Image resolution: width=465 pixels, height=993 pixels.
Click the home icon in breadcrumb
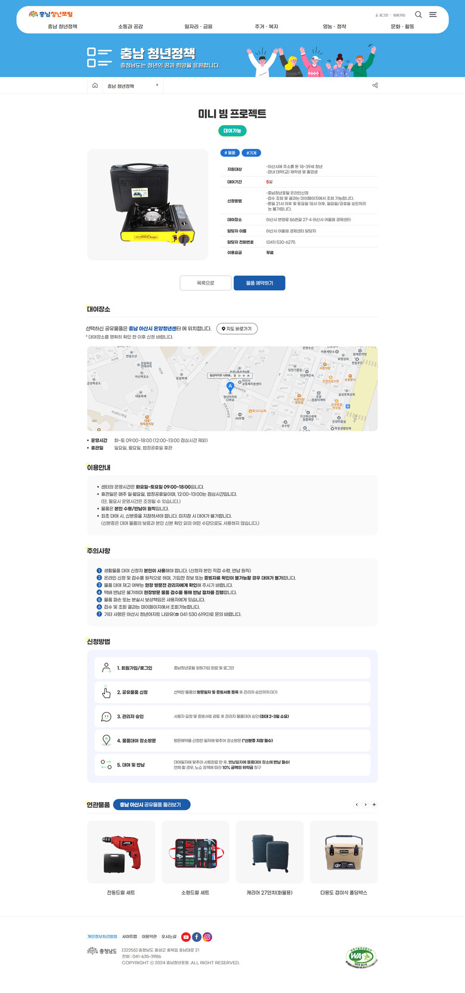point(95,86)
